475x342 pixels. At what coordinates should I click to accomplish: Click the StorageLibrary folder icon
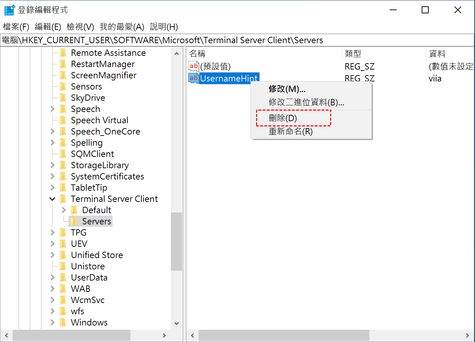click(63, 165)
